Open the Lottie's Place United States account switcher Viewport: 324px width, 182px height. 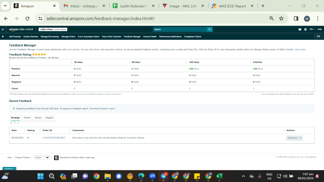pyautogui.click(x=53, y=29)
